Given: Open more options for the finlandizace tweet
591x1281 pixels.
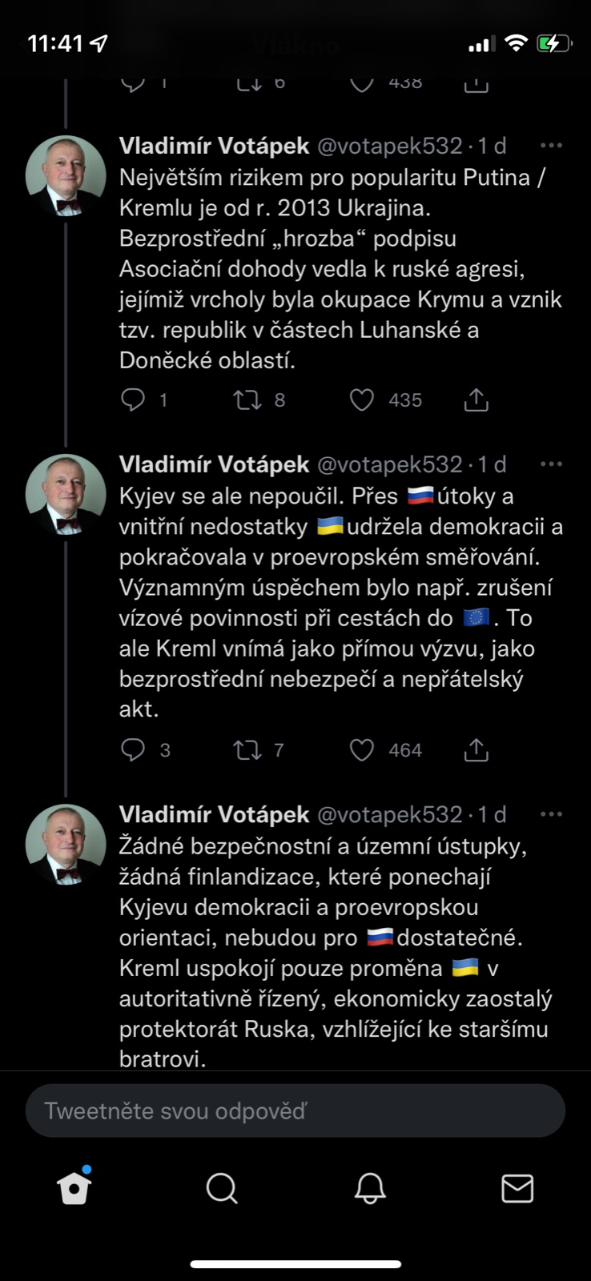Looking at the screenshot, I should 551,814.
